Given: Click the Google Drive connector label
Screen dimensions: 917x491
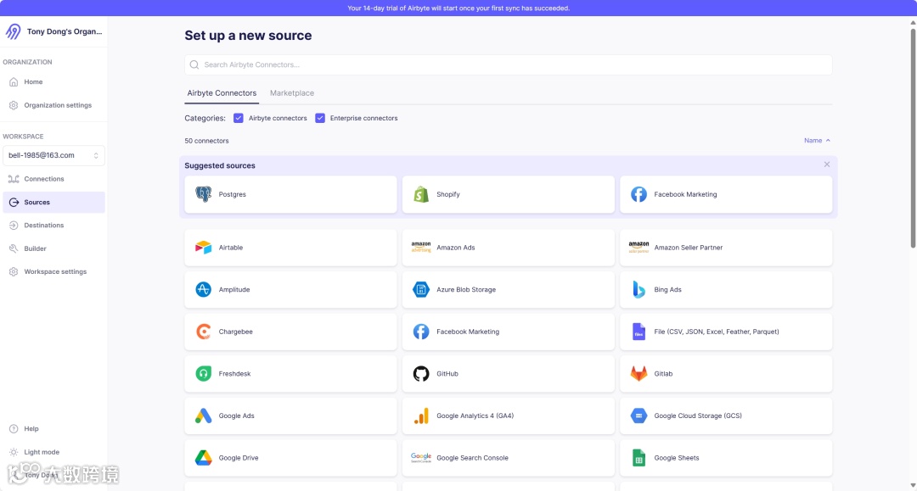Looking at the screenshot, I should 239,458.
